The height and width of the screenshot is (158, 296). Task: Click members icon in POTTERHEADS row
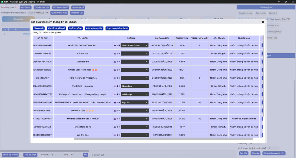115,102
